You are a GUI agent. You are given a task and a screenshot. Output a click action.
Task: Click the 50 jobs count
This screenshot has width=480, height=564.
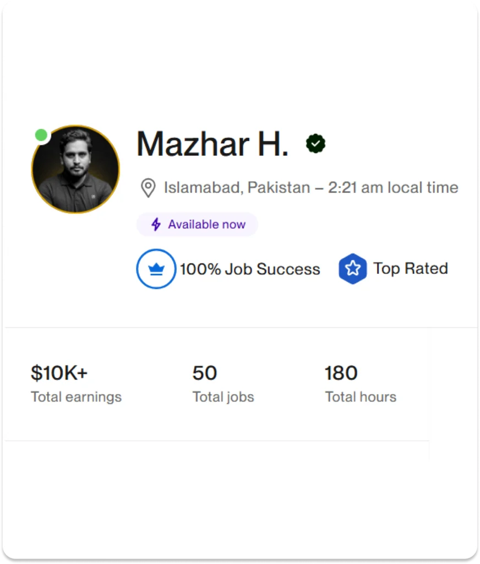pos(205,373)
